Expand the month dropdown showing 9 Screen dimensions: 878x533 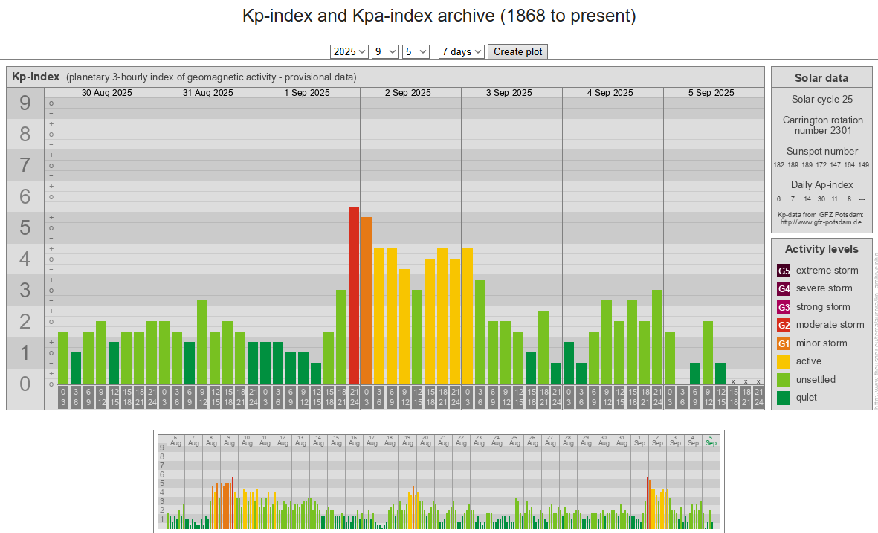(x=384, y=51)
